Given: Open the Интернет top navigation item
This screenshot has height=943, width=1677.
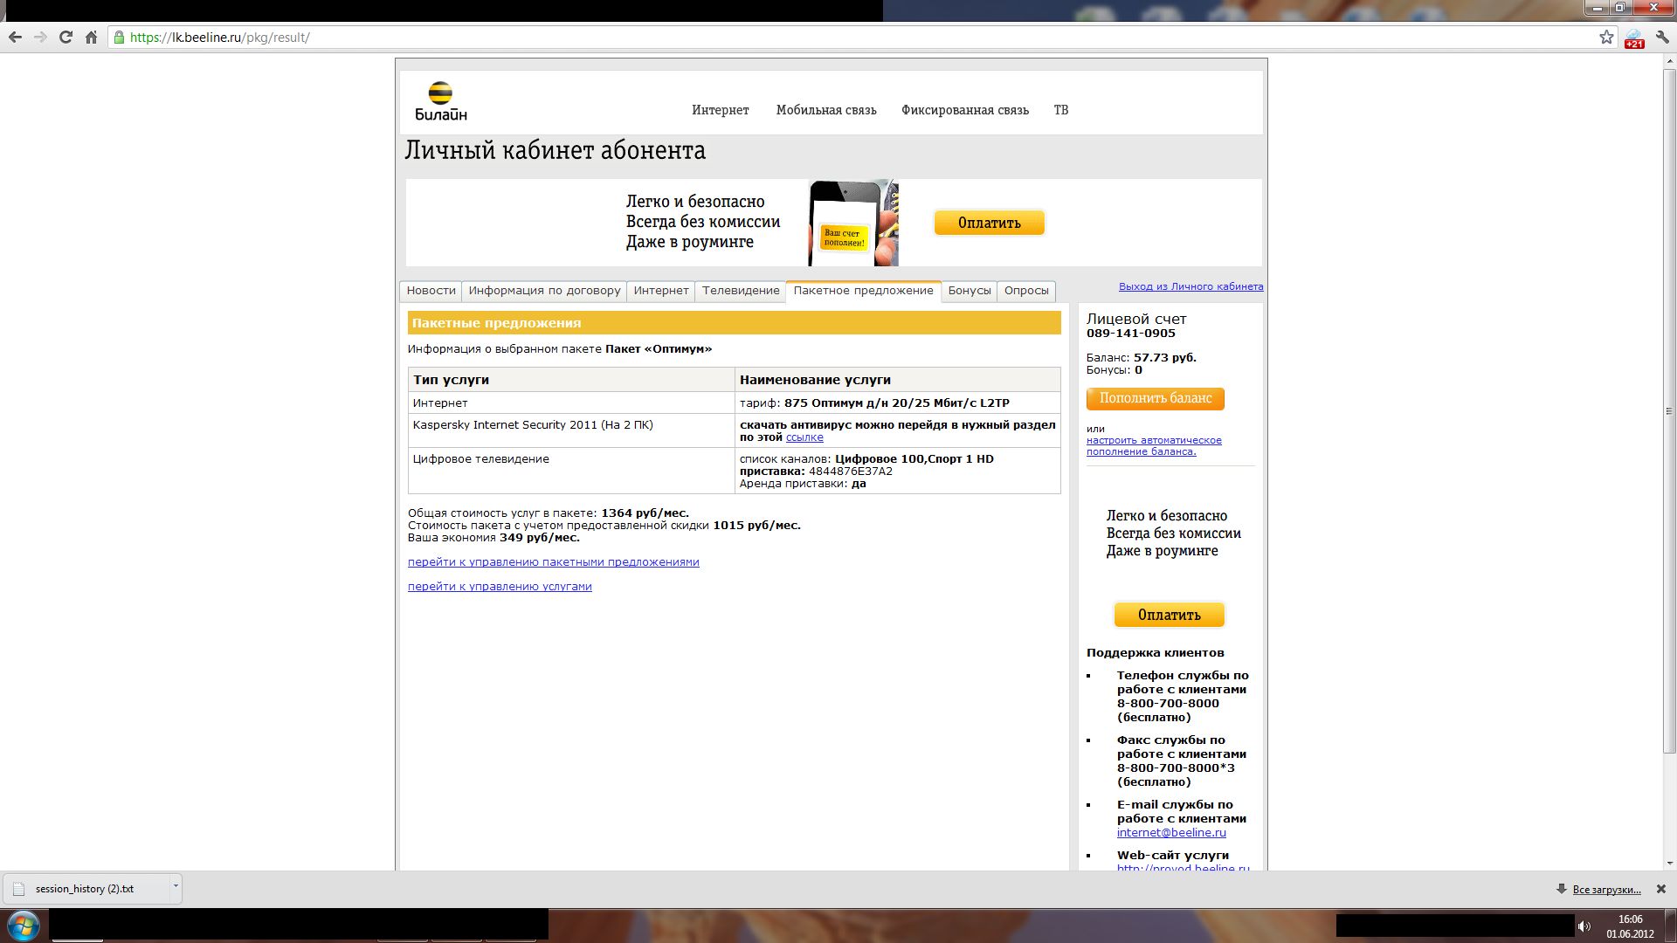Looking at the screenshot, I should (x=721, y=110).
